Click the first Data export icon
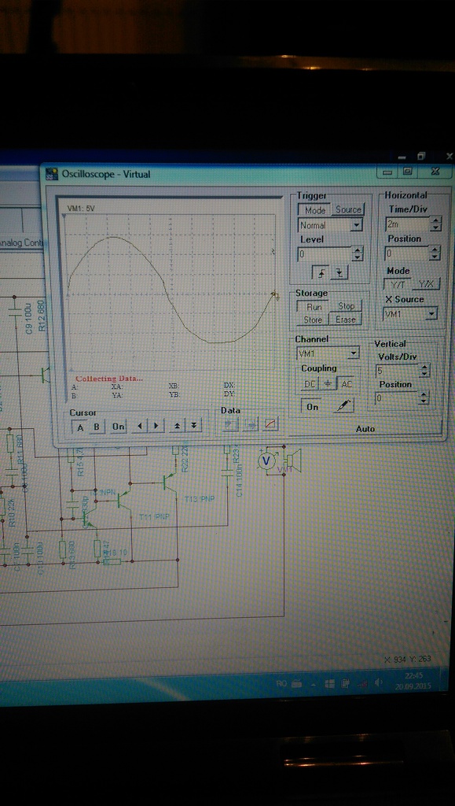The height and width of the screenshot is (806, 455). (231, 424)
